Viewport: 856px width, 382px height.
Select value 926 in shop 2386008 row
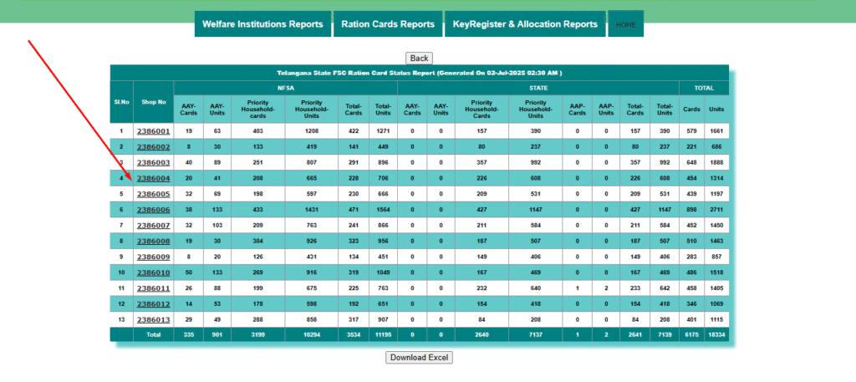coord(311,242)
